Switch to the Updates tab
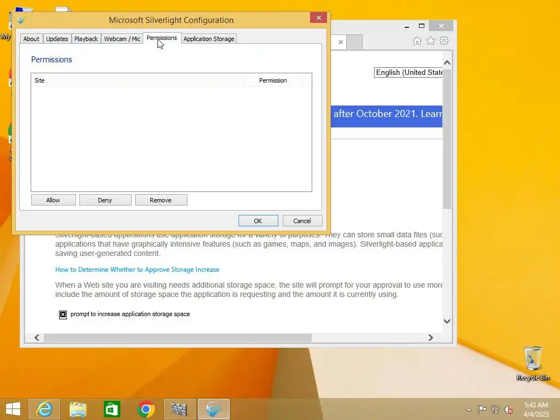The height and width of the screenshot is (420, 560). [x=57, y=39]
